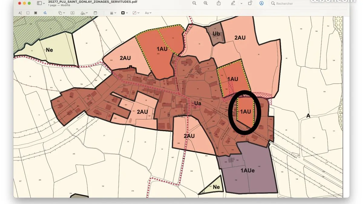The height and width of the screenshot is (204, 363).
Task: Zoom in on the PDF map
Action: 206,3
